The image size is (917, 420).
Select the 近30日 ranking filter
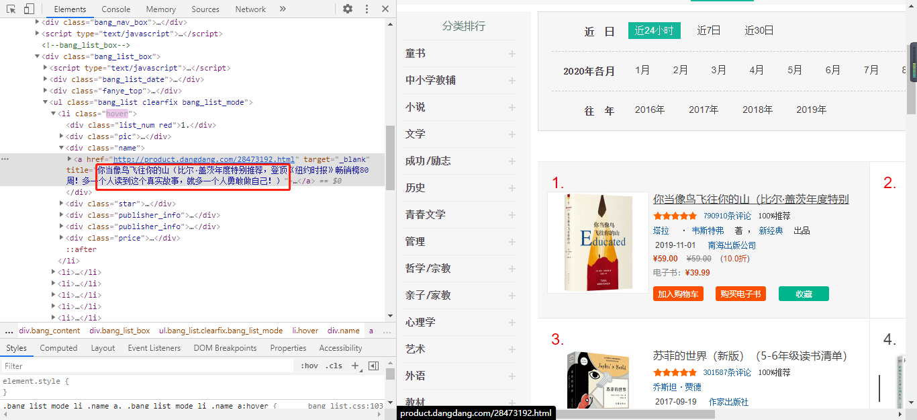759,30
